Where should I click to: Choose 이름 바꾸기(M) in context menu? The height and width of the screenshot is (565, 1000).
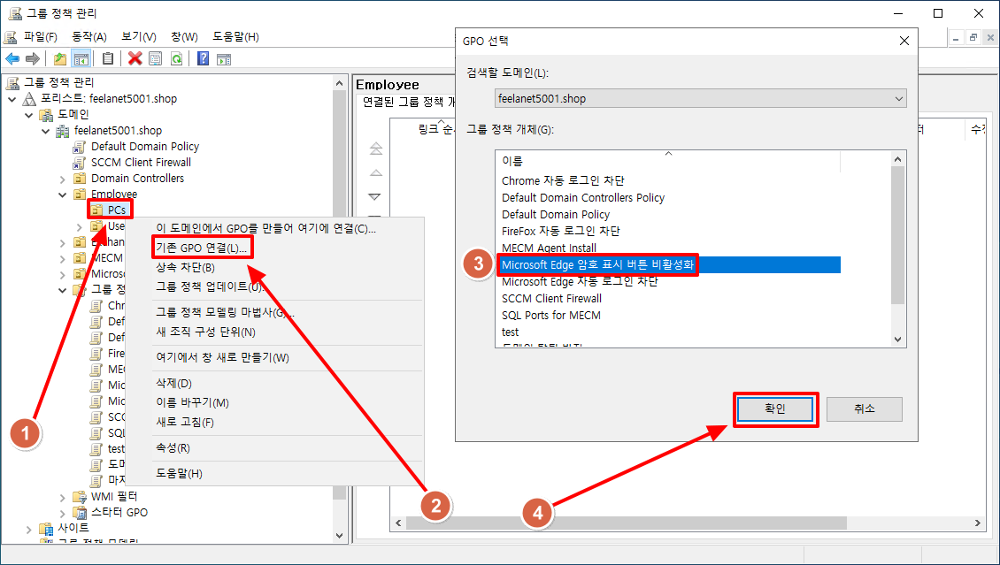pos(192,402)
